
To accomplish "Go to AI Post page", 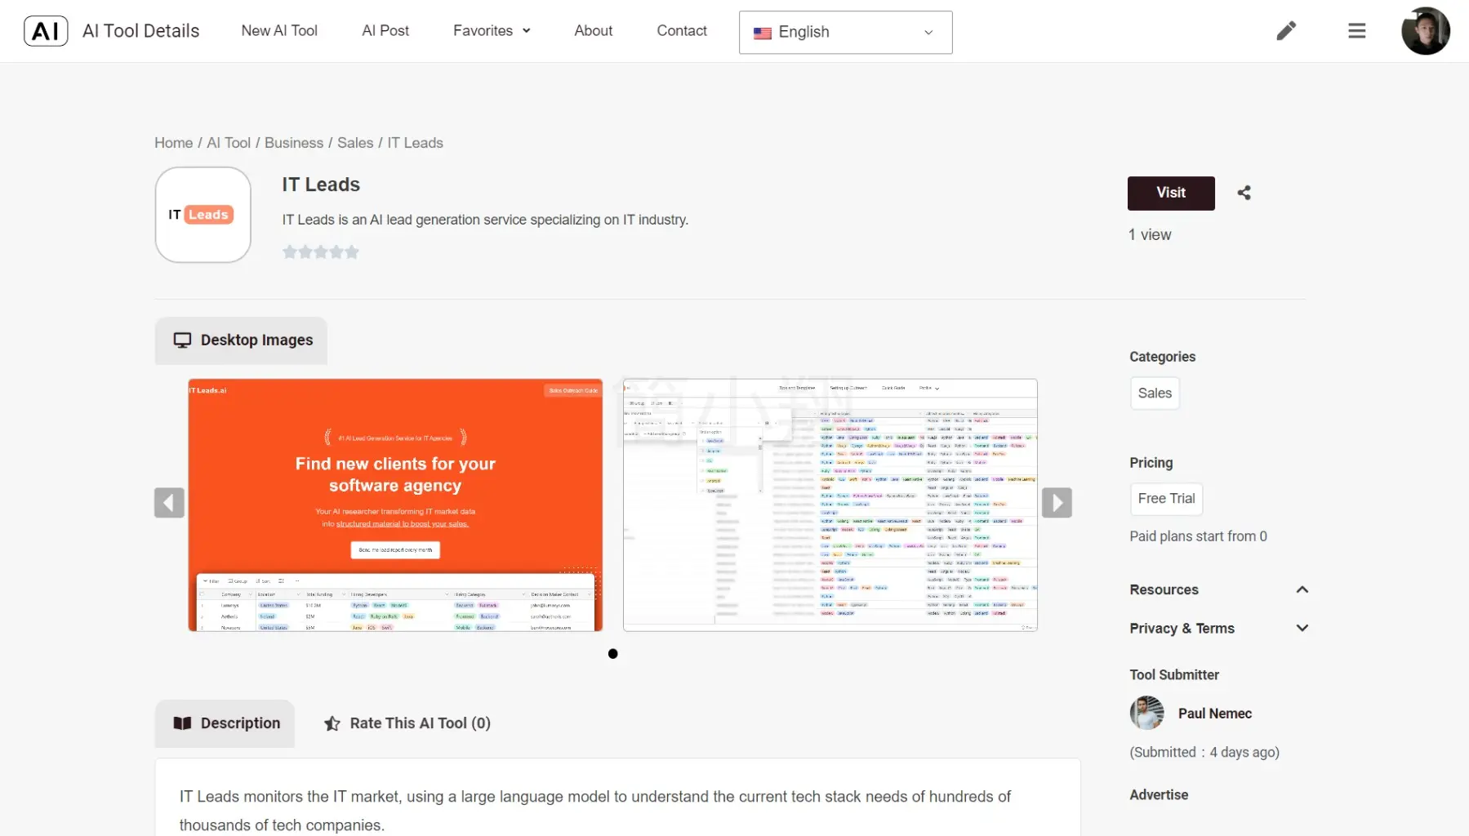I will tap(385, 31).
